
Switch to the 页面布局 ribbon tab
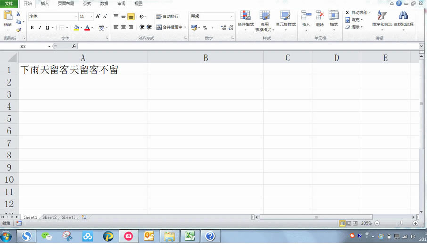[x=66, y=4]
